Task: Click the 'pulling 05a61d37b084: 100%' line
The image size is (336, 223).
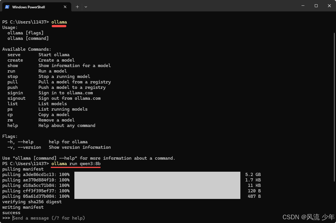Action: click(36, 196)
